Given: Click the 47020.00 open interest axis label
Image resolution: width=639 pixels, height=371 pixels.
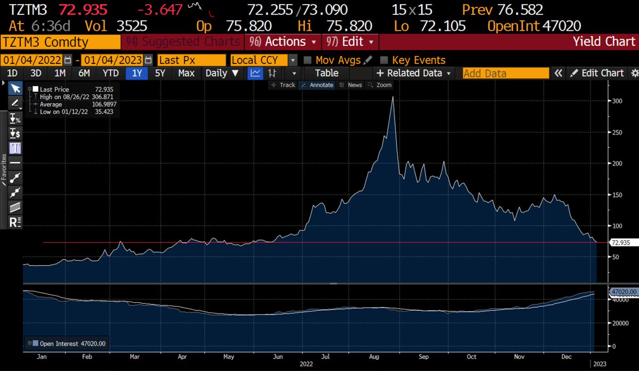Looking at the screenshot, I should pos(624,292).
